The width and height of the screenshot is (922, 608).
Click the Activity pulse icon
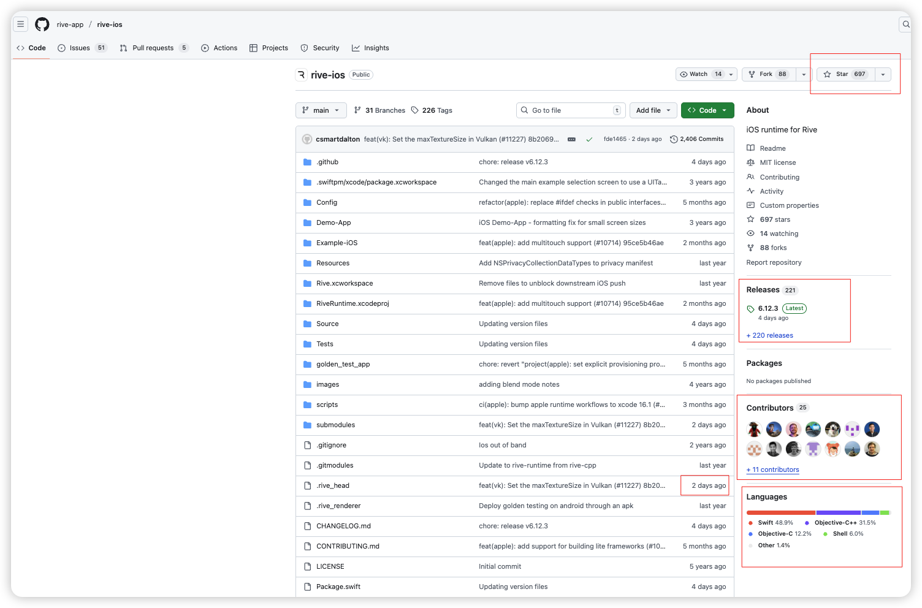(x=750, y=191)
